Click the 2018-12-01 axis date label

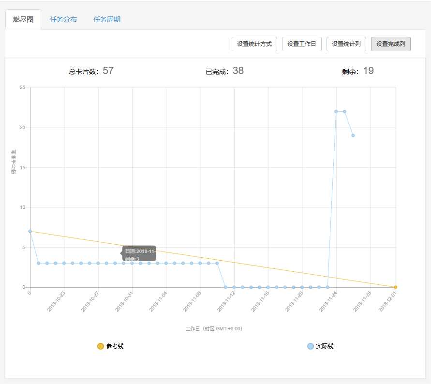point(387,301)
